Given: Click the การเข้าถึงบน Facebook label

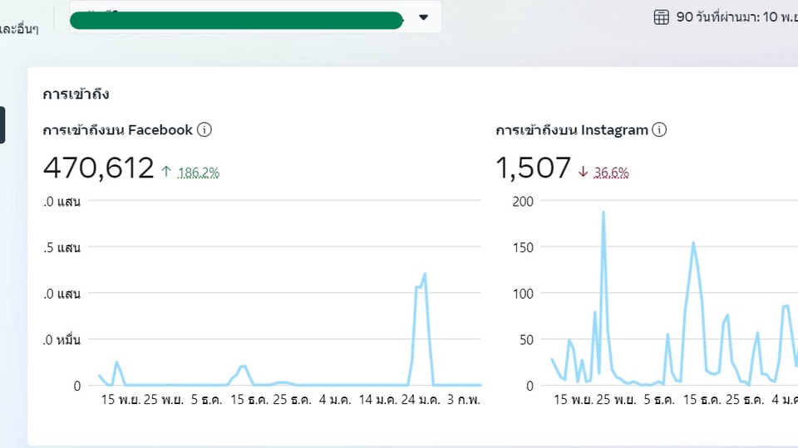Looking at the screenshot, I should pyautogui.click(x=117, y=130).
